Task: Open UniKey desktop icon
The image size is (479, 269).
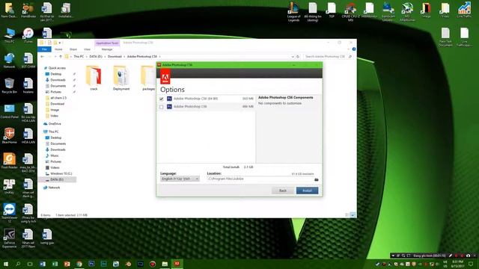Action: [10, 186]
